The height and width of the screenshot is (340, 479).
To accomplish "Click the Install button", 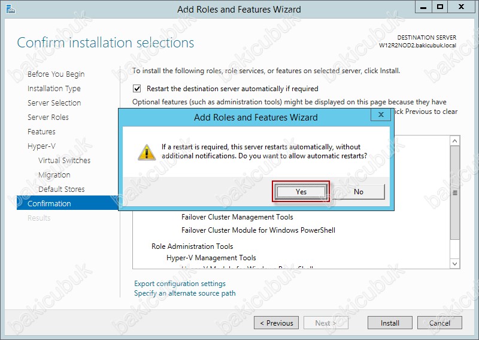I will [390, 323].
